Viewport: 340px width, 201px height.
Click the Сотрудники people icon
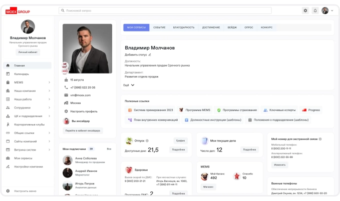tap(8, 107)
